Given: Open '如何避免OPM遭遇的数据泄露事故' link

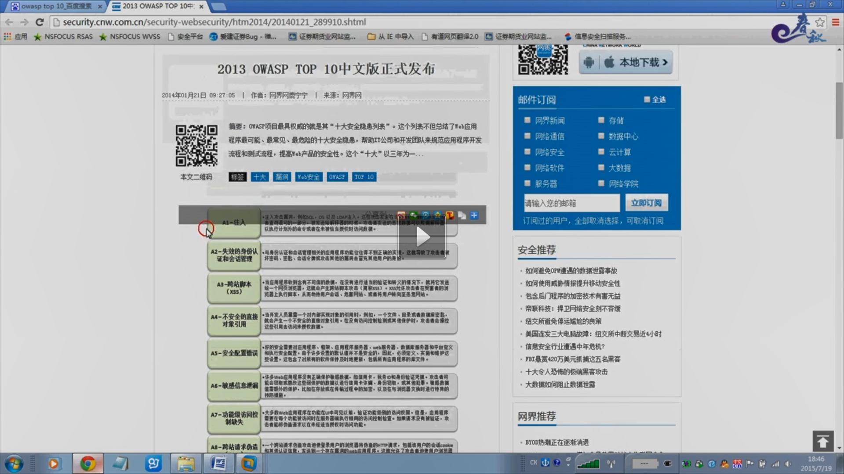Looking at the screenshot, I should [x=571, y=271].
